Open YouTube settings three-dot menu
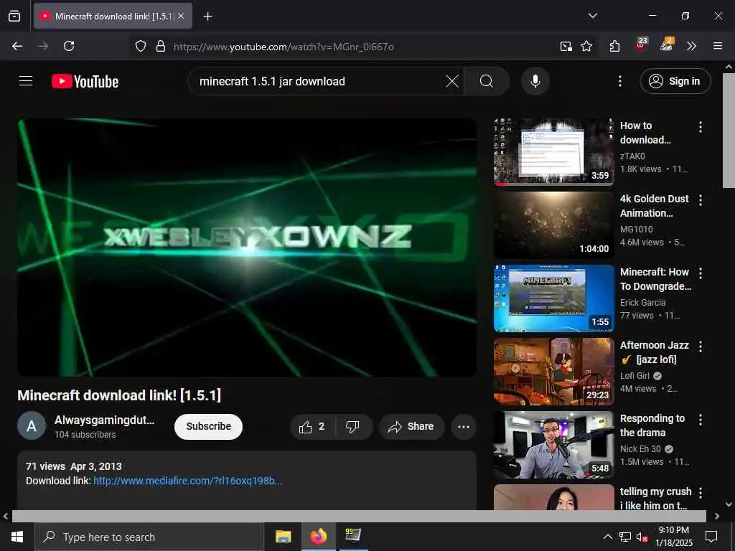Screen dimensions: 735x551 [619, 81]
